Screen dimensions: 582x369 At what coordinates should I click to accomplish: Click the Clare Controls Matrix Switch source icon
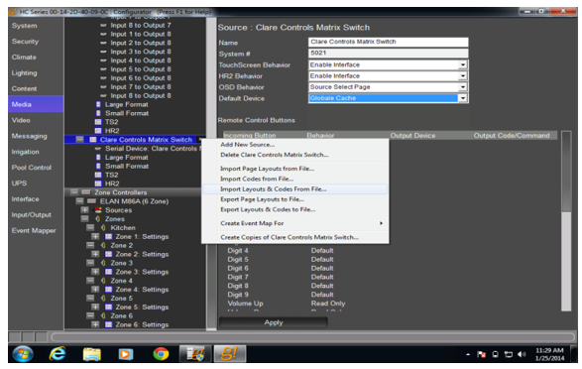point(93,140)
